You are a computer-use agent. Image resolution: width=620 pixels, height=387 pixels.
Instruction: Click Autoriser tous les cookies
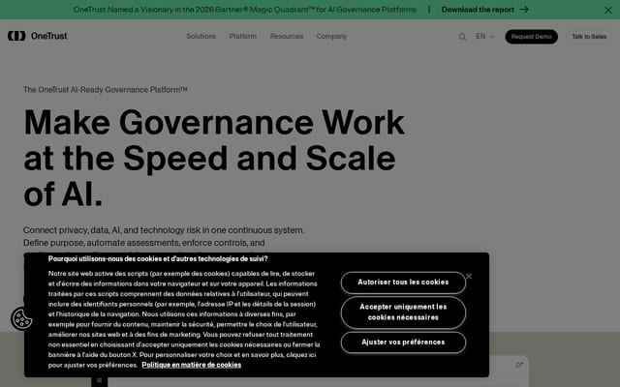click(403, 283)
